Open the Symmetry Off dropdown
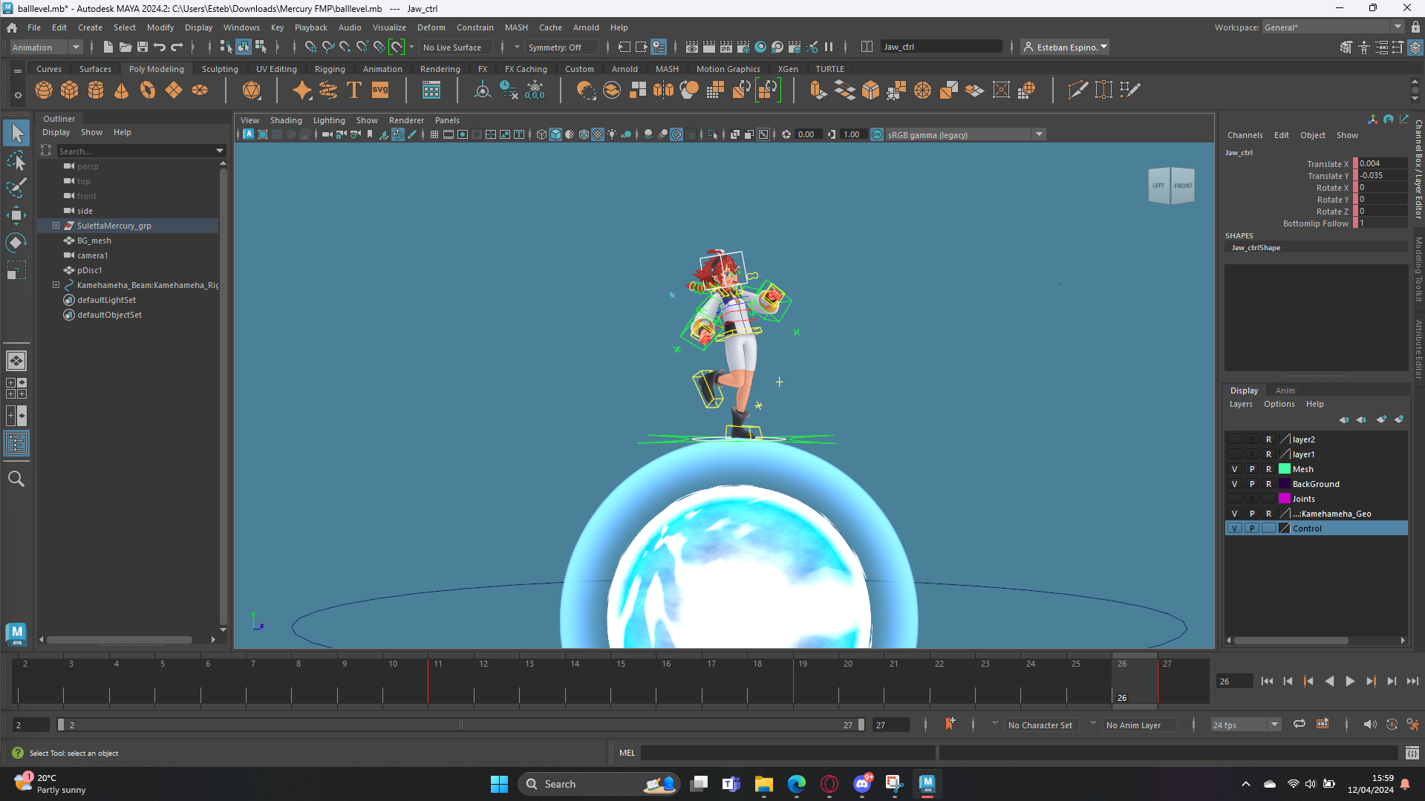The height and width of the screenshot is (801, 1425). [x=560, y=47]
